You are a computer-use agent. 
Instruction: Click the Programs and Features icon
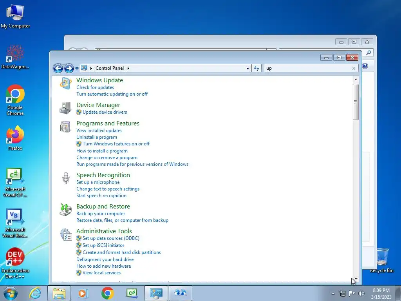(66, 127)
